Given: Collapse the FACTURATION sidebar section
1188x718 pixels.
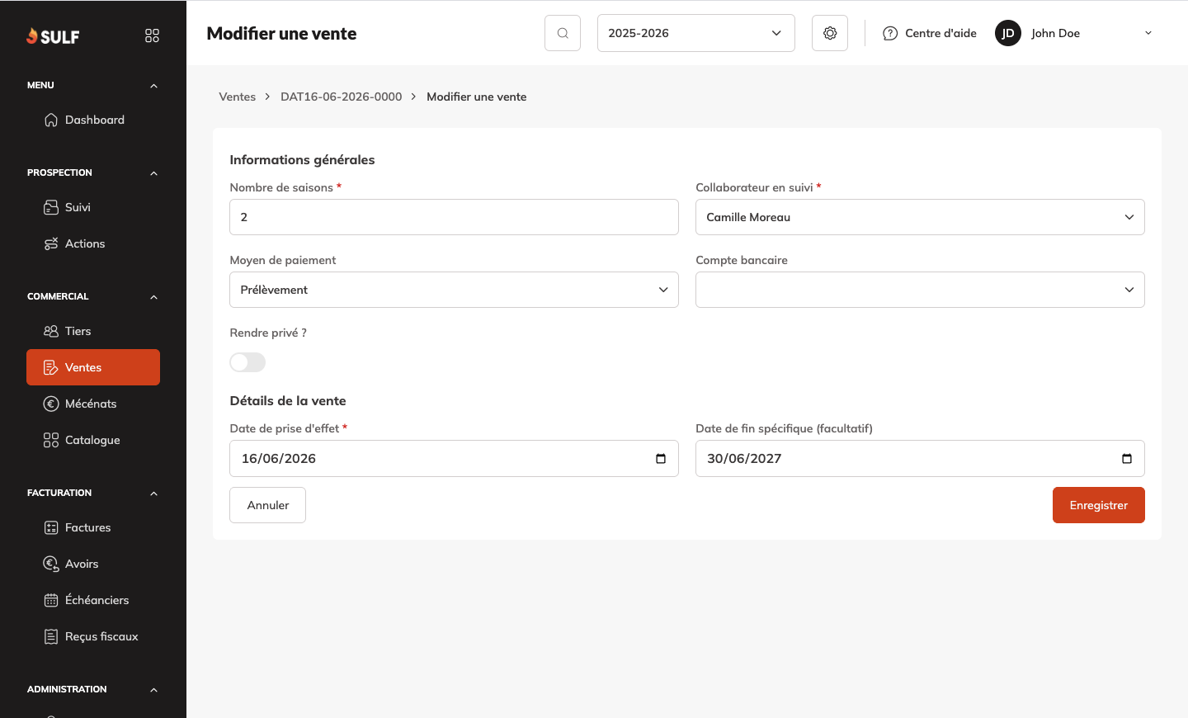Looking at the screenshot, I should (x=153, y=494).
